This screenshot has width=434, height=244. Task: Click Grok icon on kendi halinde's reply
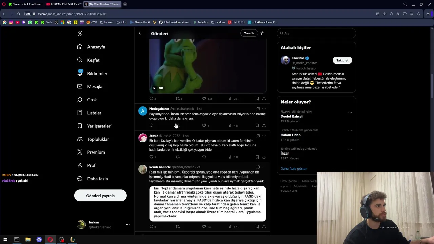tap(258, 167)
